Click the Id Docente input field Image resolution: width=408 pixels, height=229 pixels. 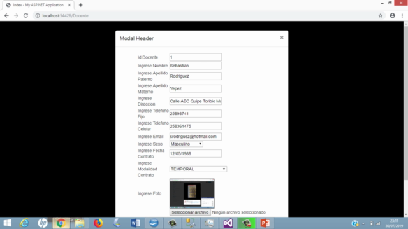pos(196,57)
